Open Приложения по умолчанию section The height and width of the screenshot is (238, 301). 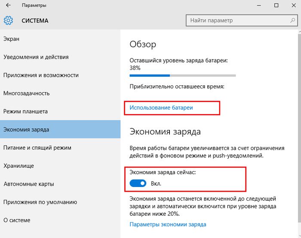40,202
